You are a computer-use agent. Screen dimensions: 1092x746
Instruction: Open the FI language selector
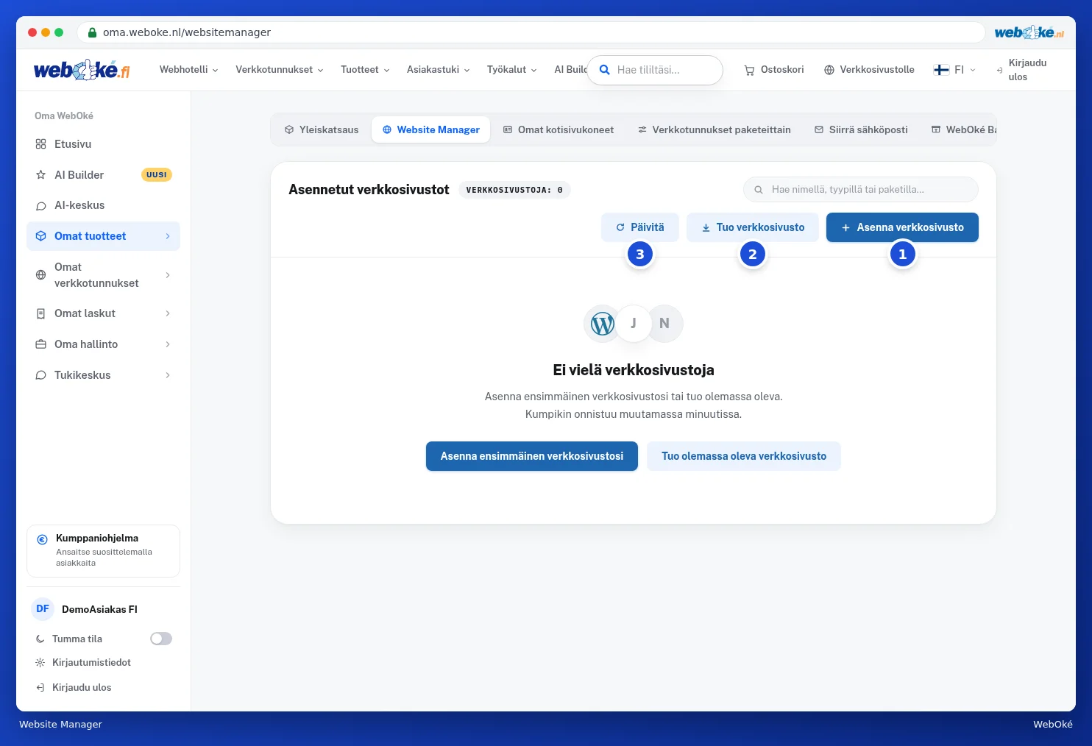955,70
